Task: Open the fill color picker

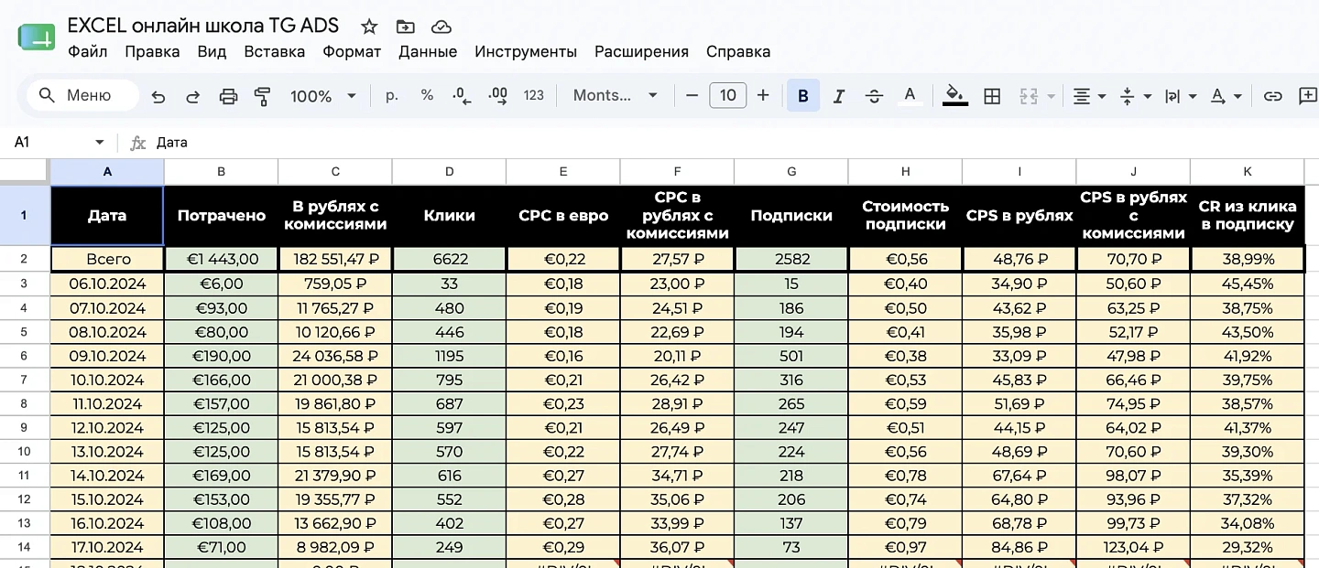Action: (x=955, y=95)
